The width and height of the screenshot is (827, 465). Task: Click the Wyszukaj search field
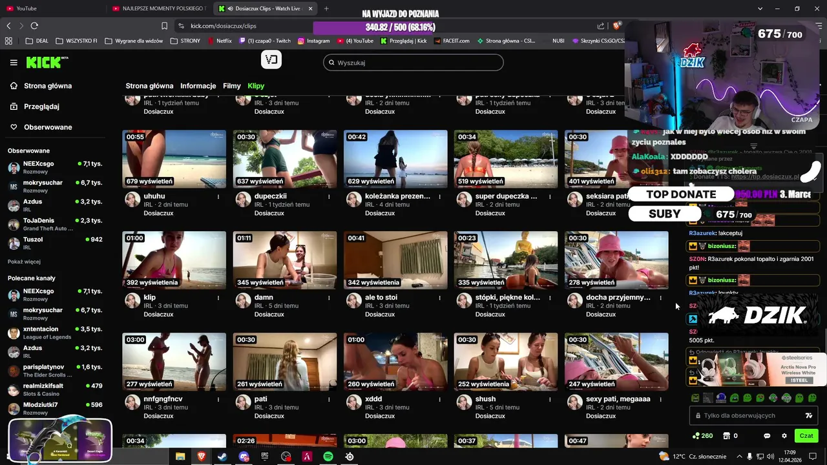pyautogui.click(x=413, y=63)
